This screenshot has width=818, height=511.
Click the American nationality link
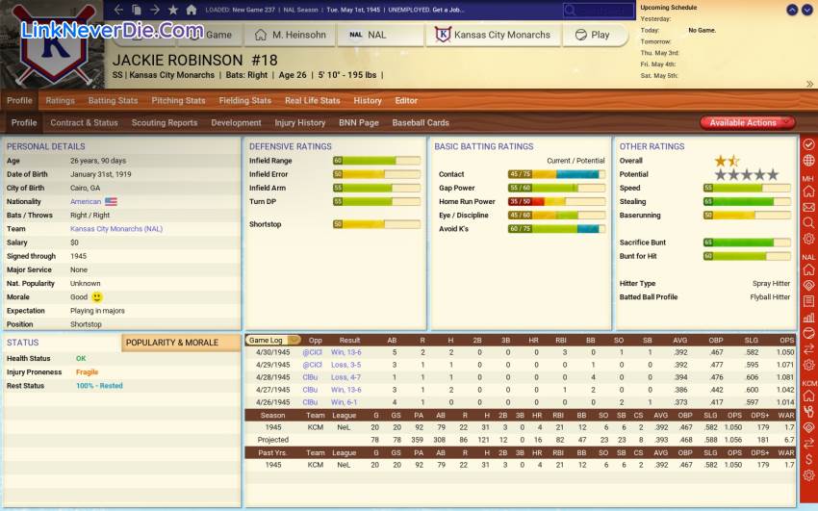(x=86, y=201)
